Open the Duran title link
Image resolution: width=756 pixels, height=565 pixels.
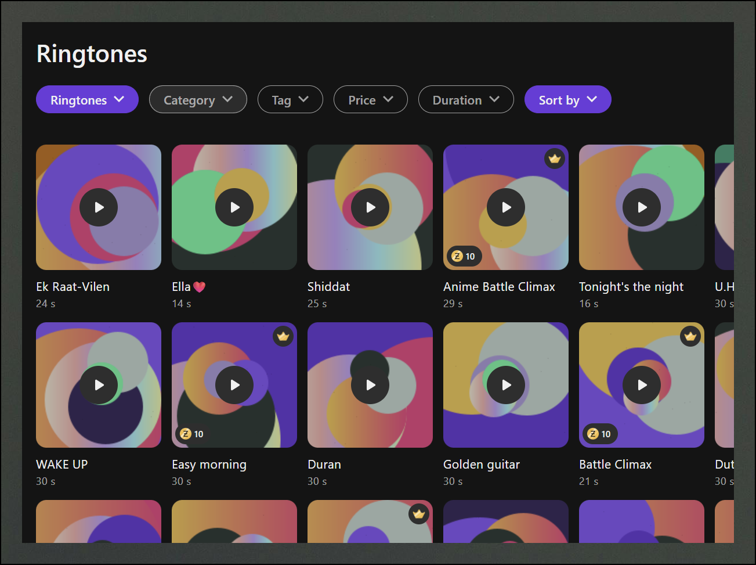[x=324, y=465]
